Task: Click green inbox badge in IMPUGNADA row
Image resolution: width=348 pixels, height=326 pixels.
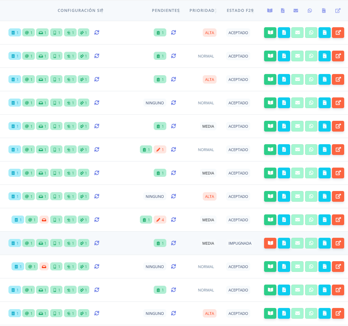Action: (43, 243)
